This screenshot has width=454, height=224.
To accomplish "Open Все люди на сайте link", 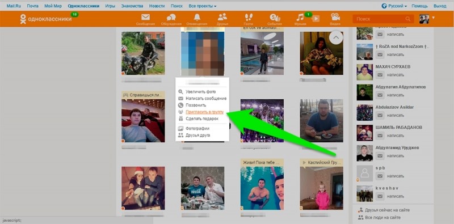I will point(382,217).
